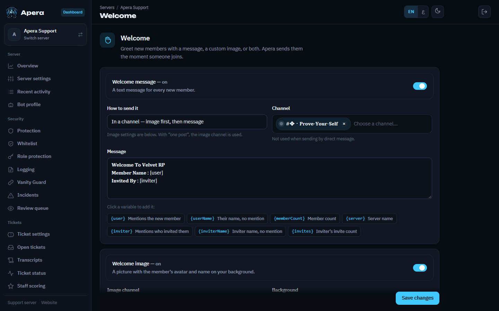The height and width of the screenshot is (311, 499).
Task: Click the Save changes button
Action: click(x=418, y=298)
